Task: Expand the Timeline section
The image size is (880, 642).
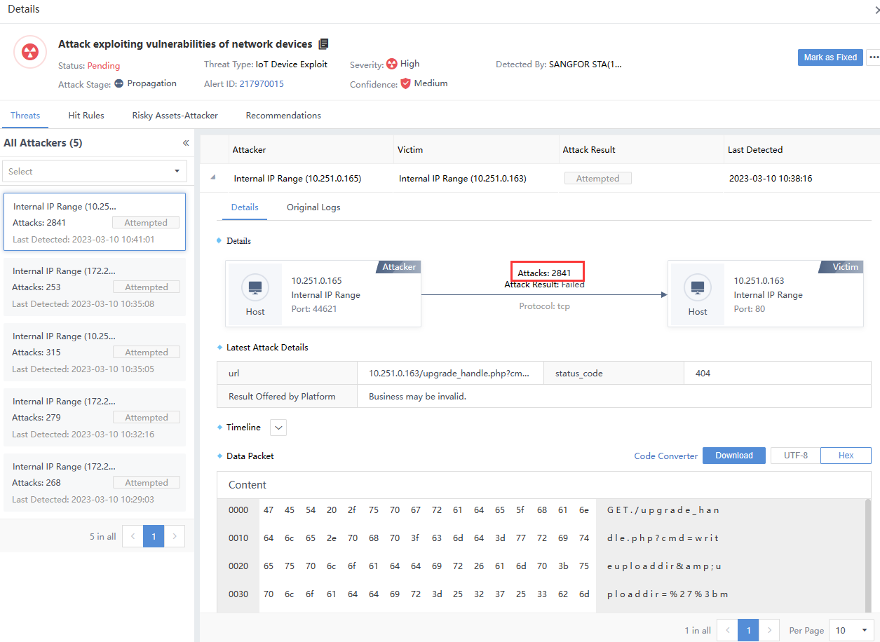Action: [278, 428]
